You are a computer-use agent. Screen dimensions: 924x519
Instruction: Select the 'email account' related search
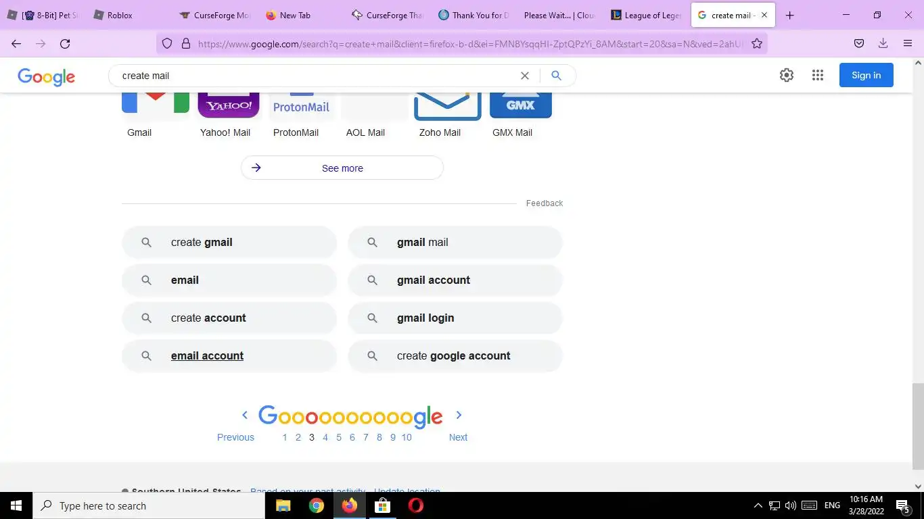pyautogui.click(x=229, y=355)
